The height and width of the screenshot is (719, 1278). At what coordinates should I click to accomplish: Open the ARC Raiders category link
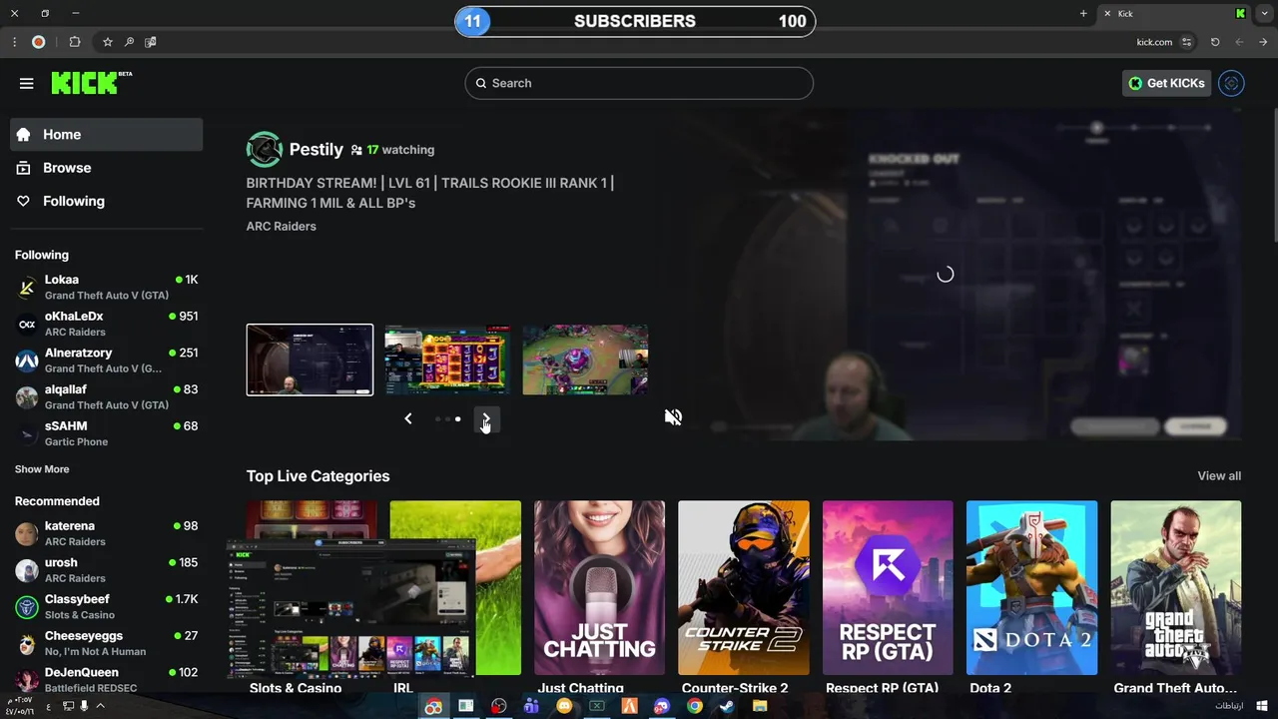point(281,226)
